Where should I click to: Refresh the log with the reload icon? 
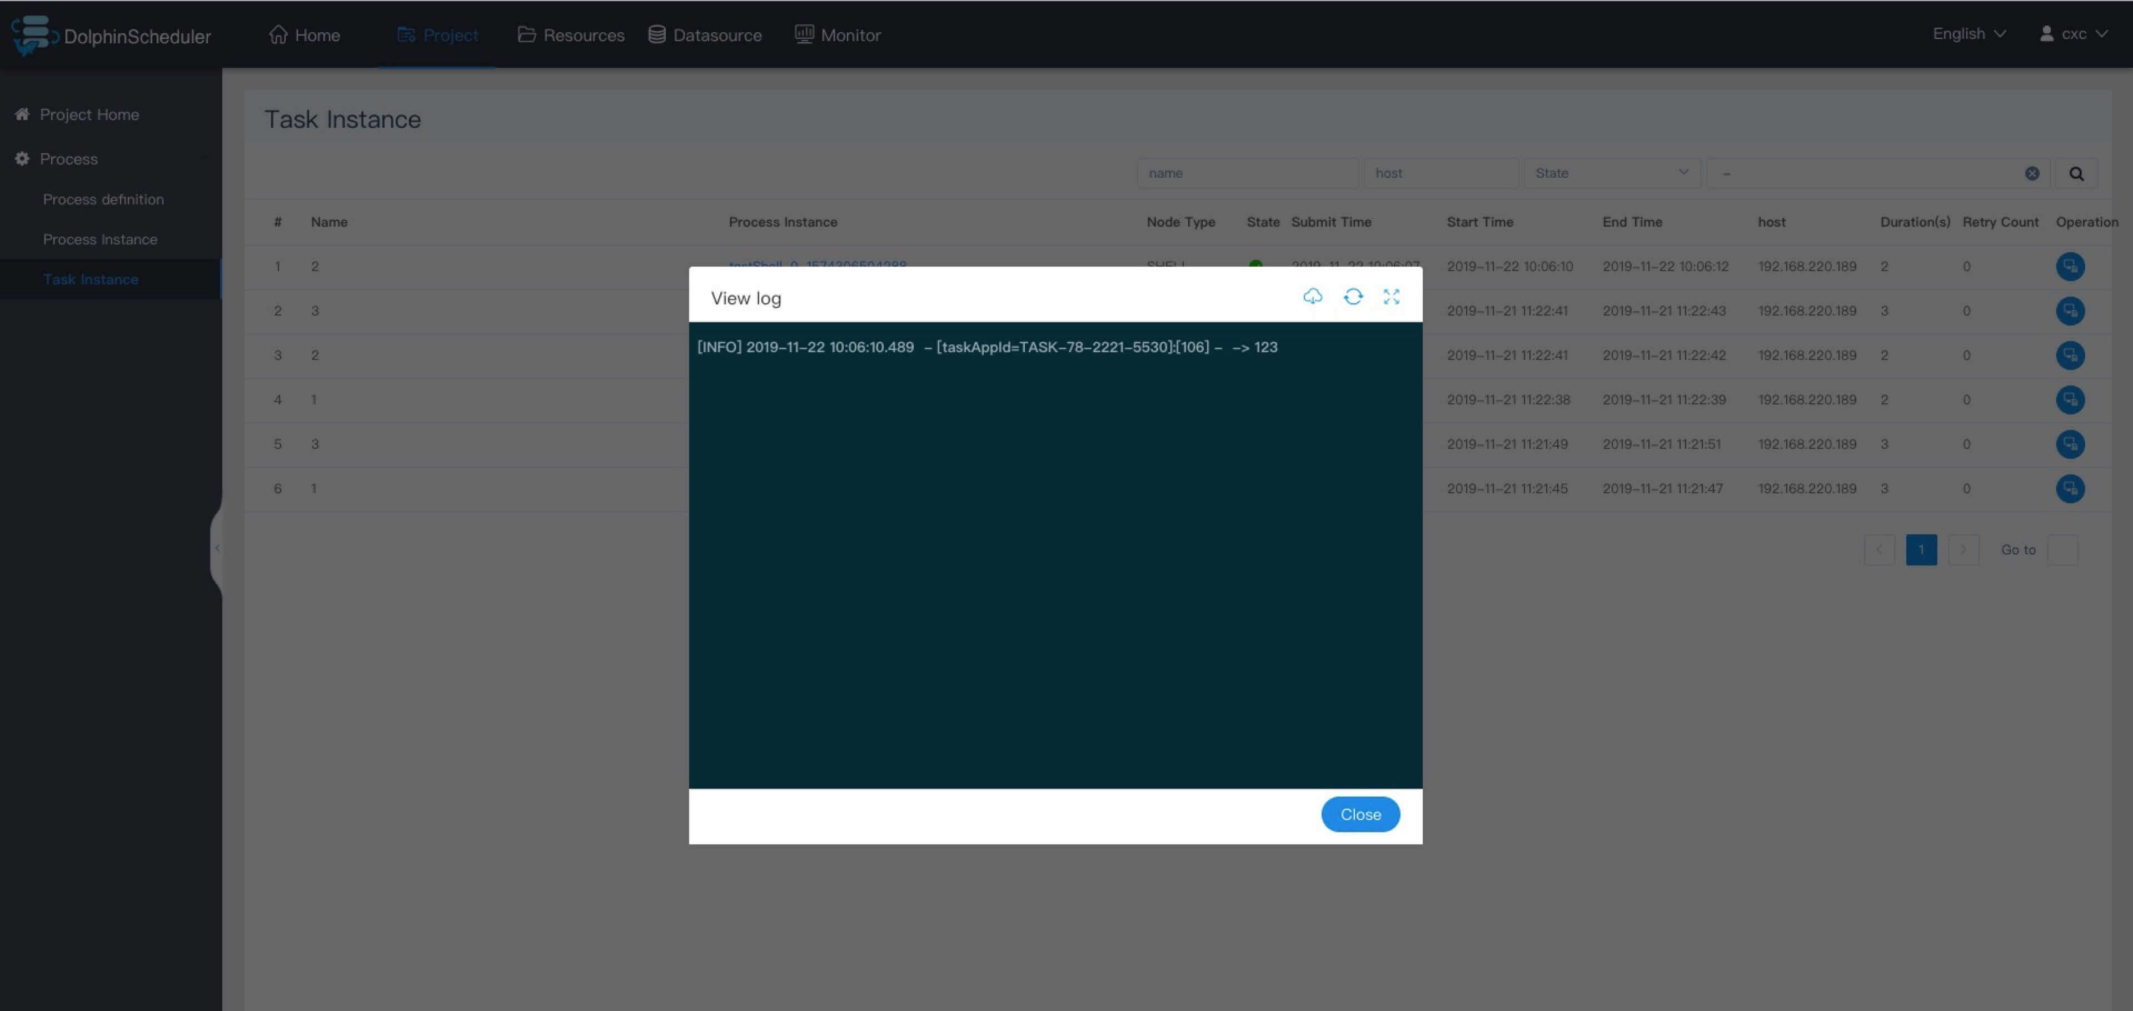click(1353, 296)
